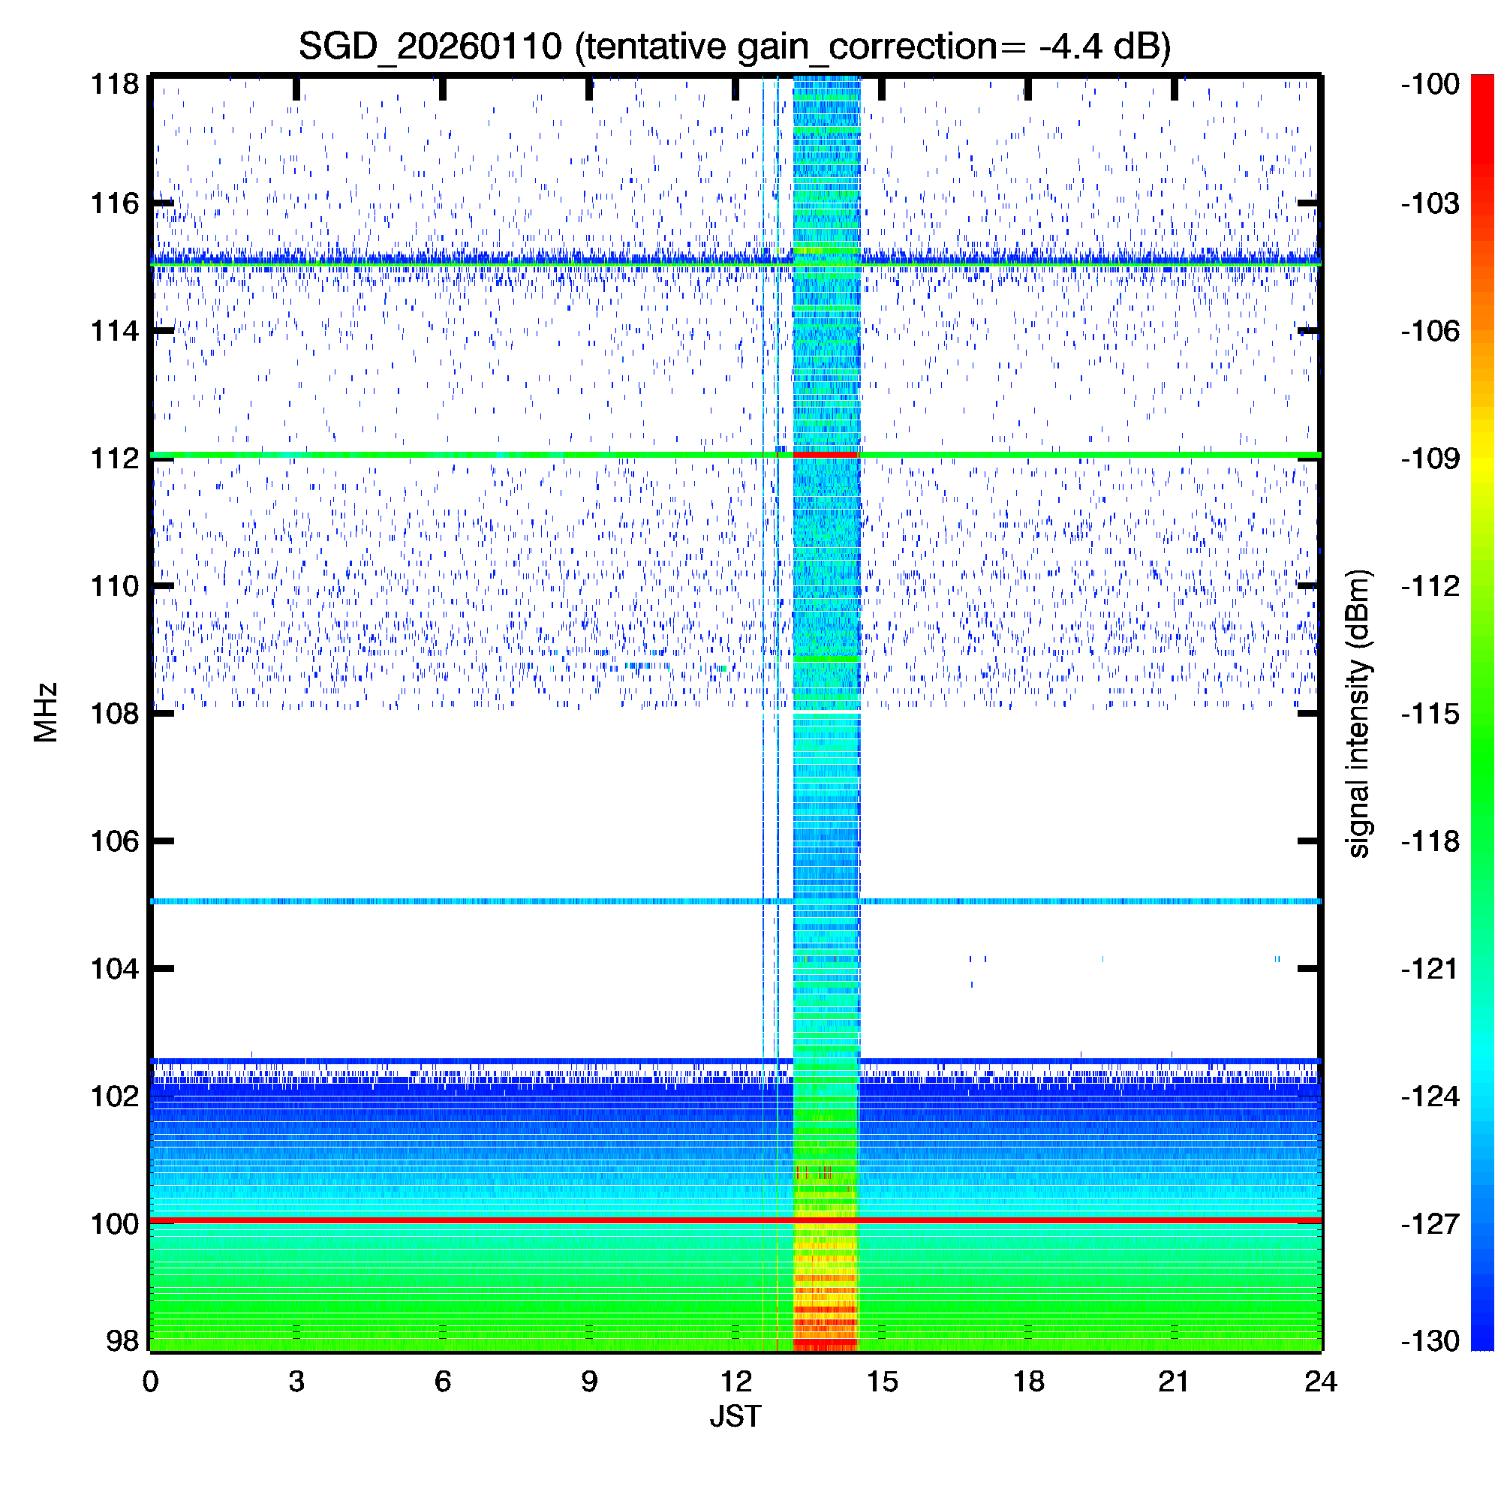Click the y-axis label MHz
Viewport: 1501px width, 1501px height.
(x=46, y=712)
